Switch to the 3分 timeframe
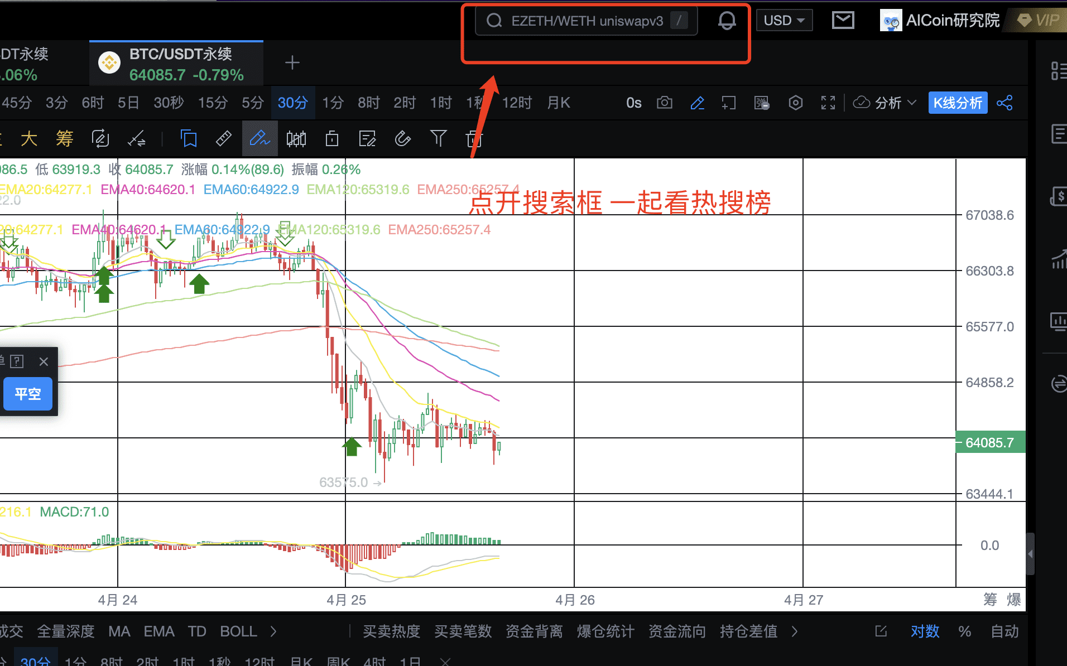The image size is (1067, 666). pyautogui.click(x=56, y=103)
